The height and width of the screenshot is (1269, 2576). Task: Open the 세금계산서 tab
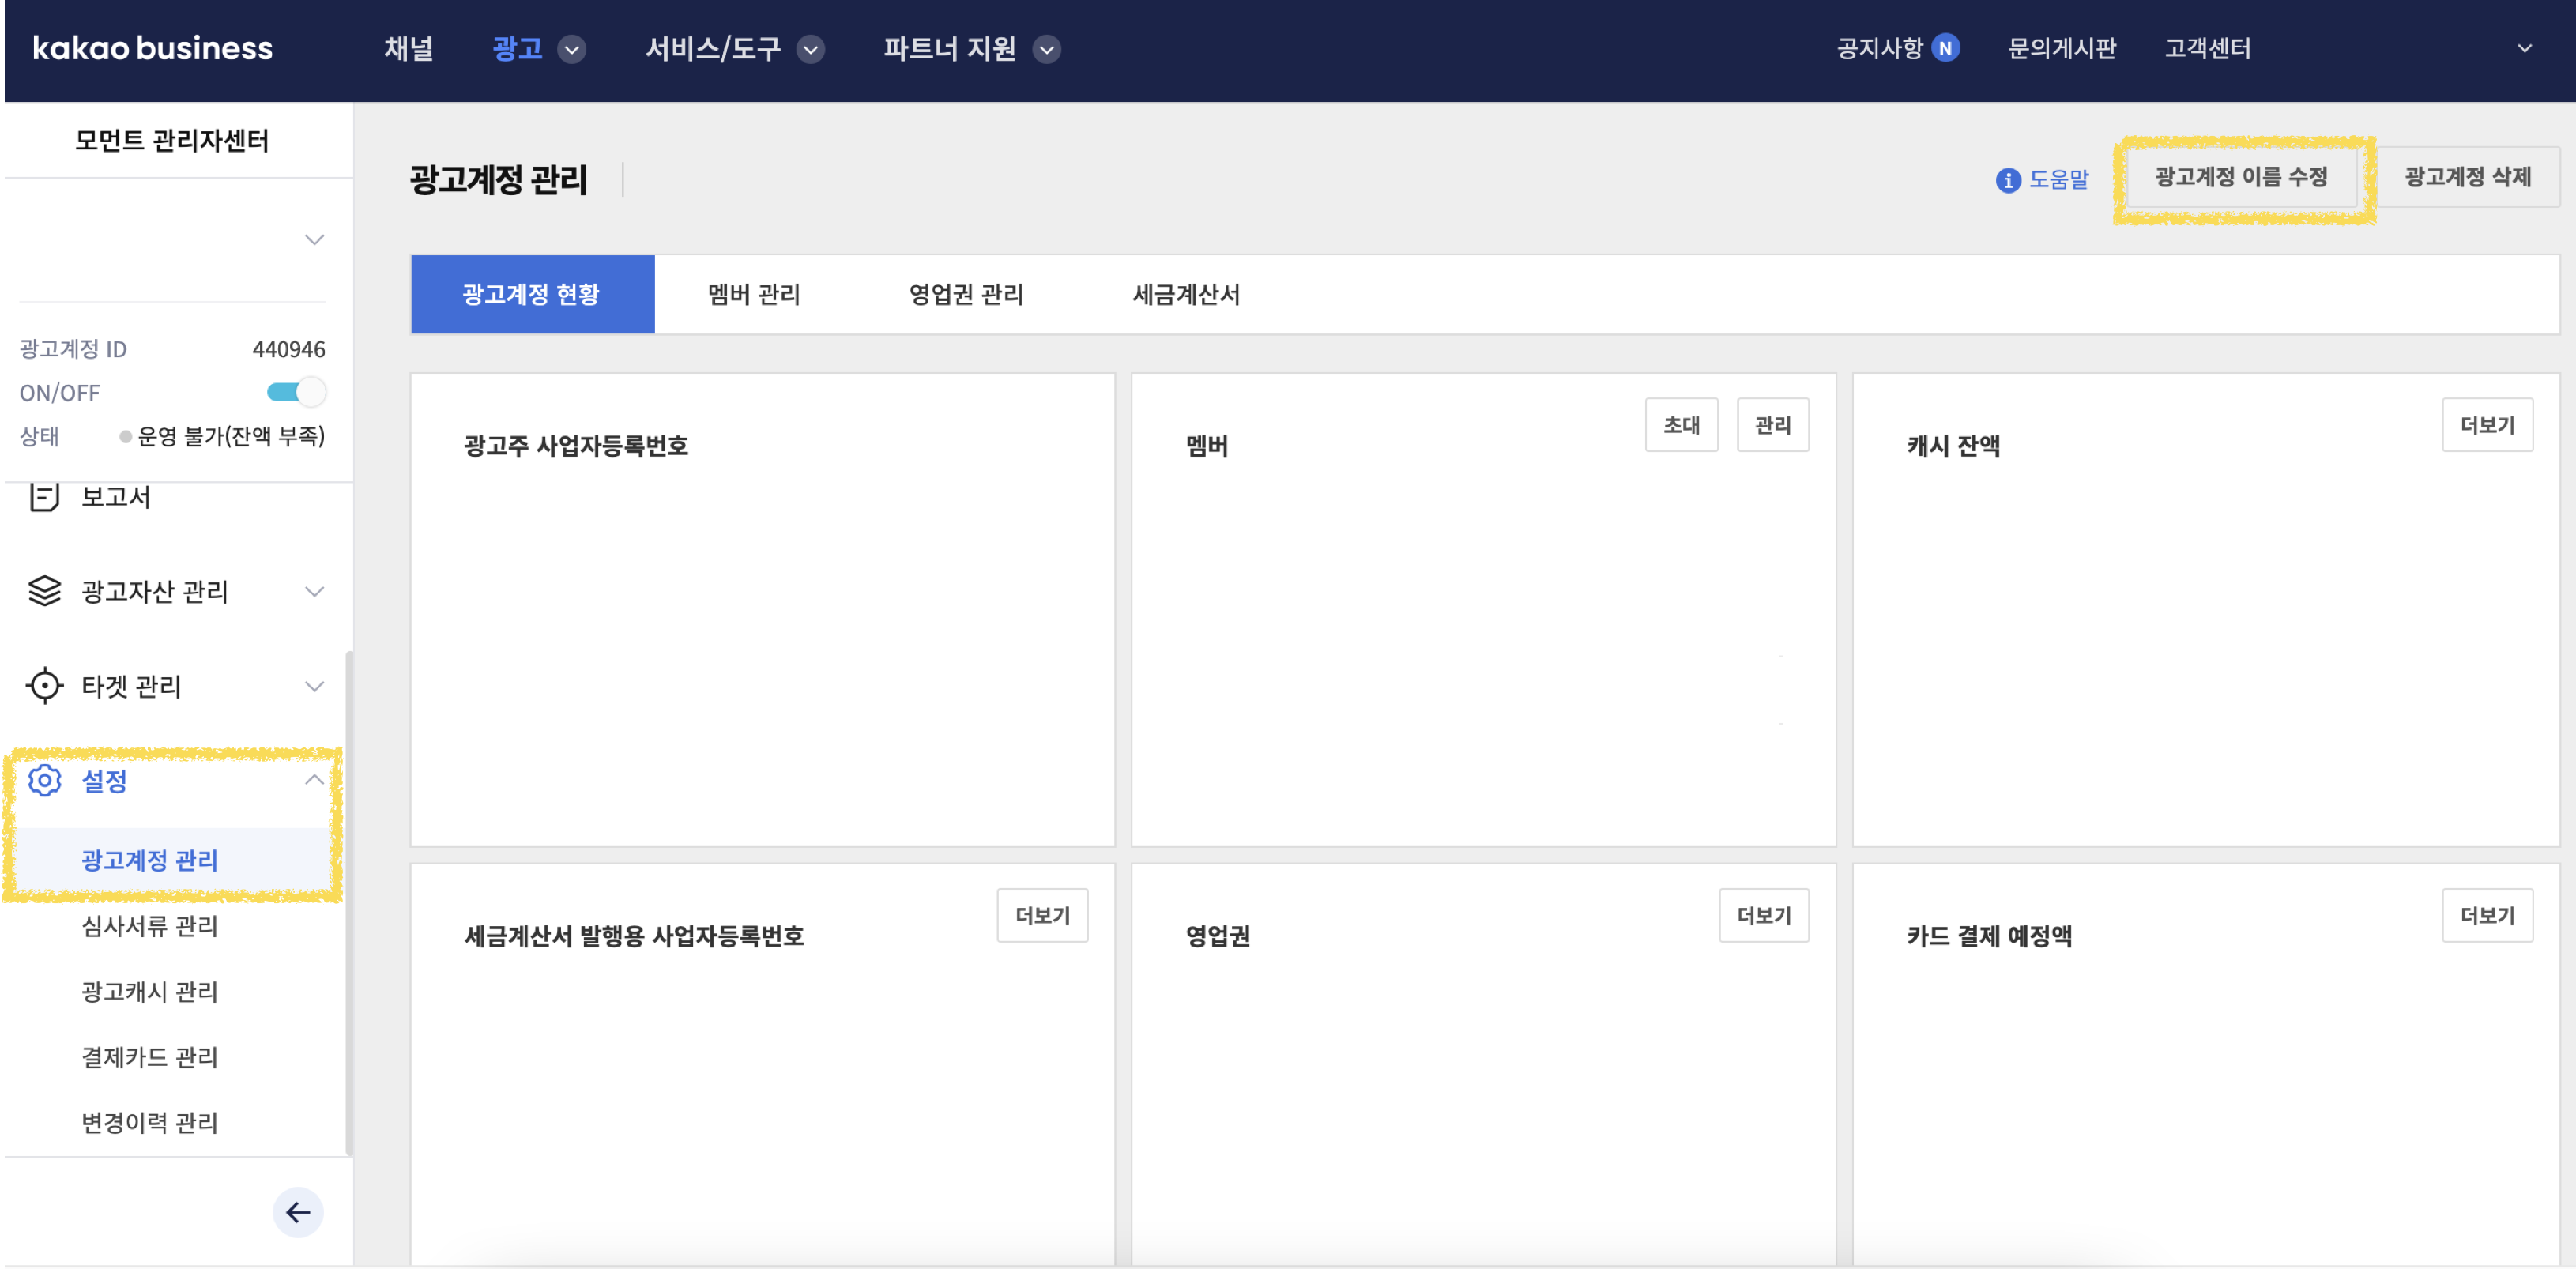tap(1185, 294)
